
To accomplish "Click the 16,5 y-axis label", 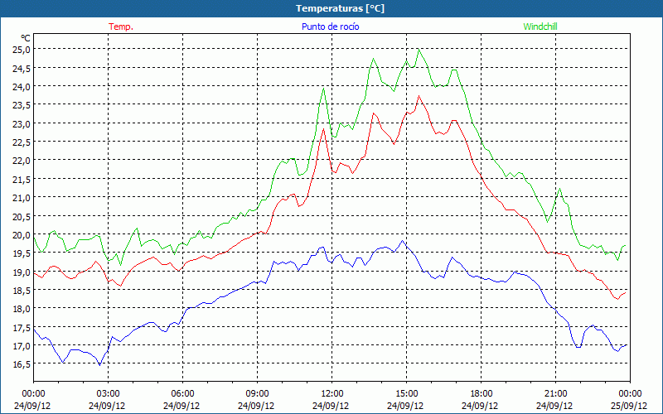I will coord(22,364).
